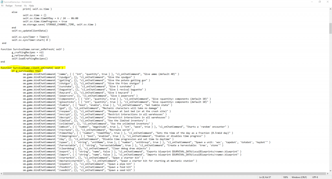The image size is (332, 179).
Task: Open the Format menu
Action: pyautogui.click(x=18, y=6)
